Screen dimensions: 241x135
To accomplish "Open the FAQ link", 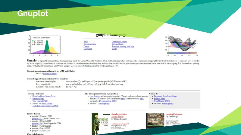I will point(85,41).
